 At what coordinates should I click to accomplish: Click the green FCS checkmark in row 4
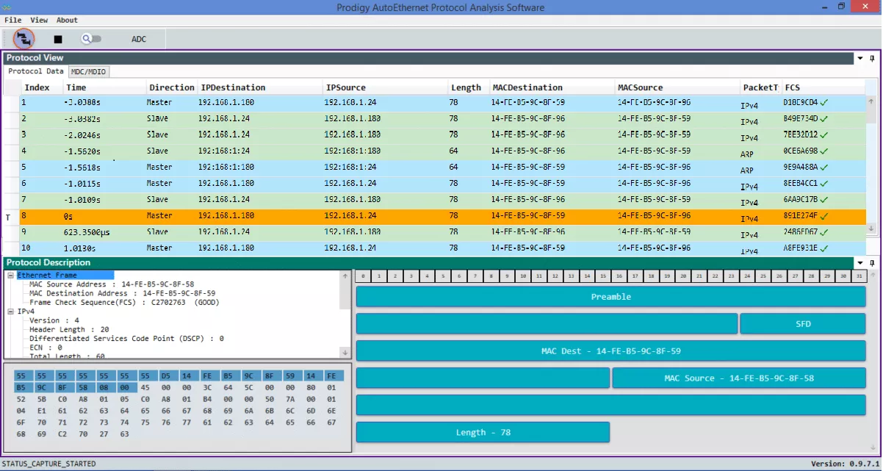tap(823, 151)
